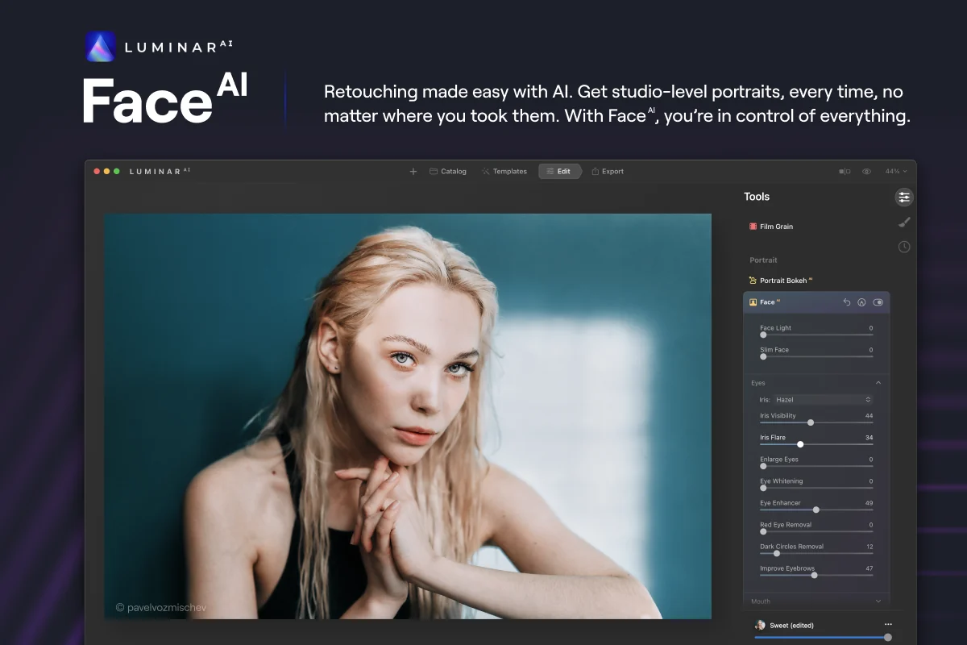Open the Export tab
967x645 pixels.
pyautogui.click(x=608, y=172)
